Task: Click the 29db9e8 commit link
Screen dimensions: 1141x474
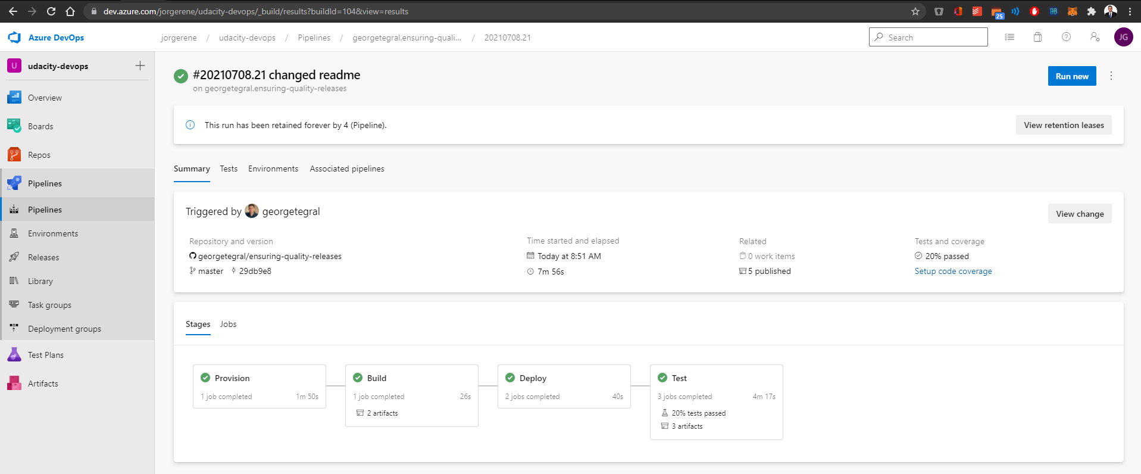Action: pyautogui.click(x=255, y=271)
